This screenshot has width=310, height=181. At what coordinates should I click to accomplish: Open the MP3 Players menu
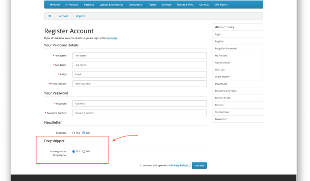tap(221, 4)
